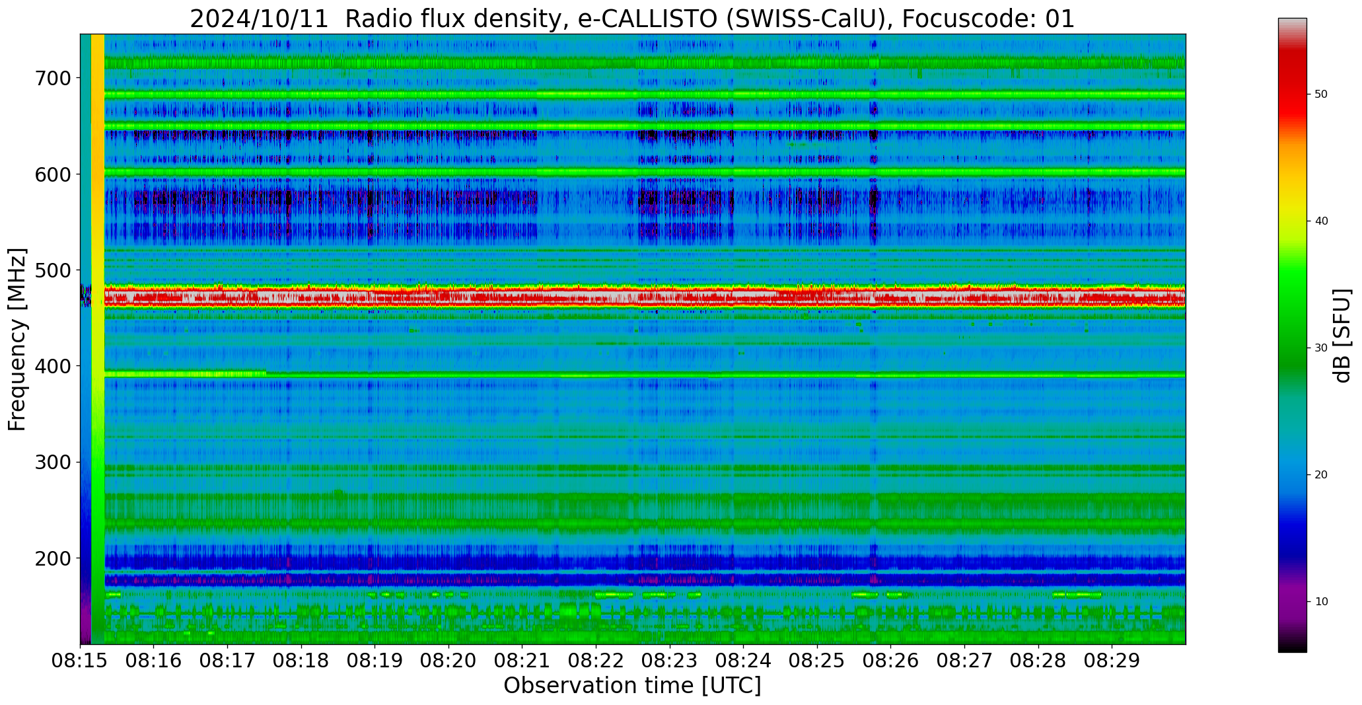Click the 08:21 time tick label
Viewport: 1362px width, 705px height.
coord(522,660)
